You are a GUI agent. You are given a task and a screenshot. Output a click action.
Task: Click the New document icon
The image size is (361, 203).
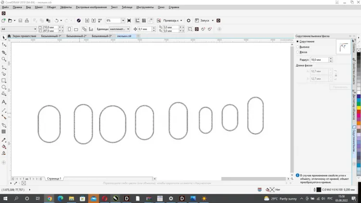pyautogui.click(x=3, y=21)
